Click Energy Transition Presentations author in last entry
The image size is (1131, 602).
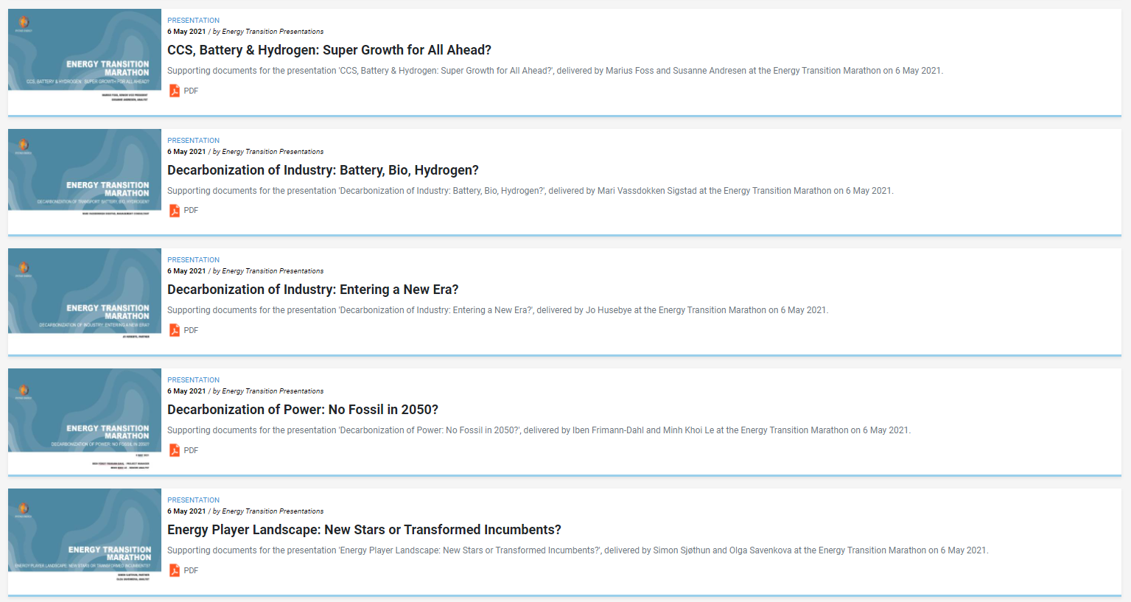pos(273,511)
